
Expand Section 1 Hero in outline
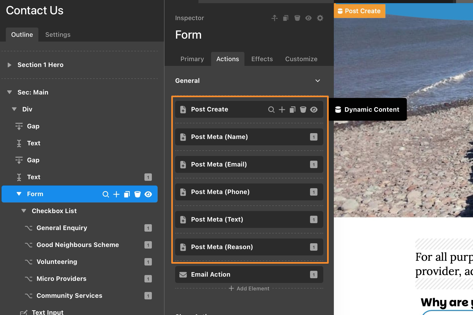pos(10,65)
